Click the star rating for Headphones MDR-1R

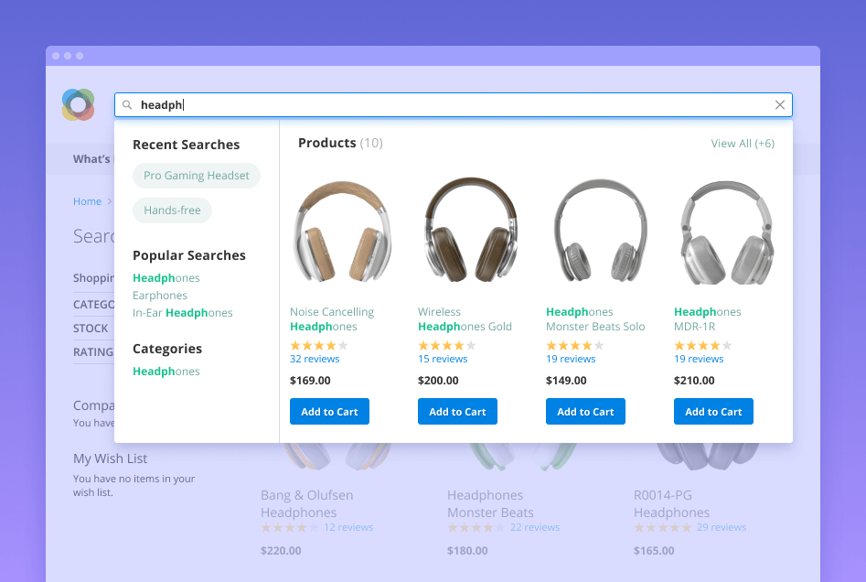[x=702, y=346]
